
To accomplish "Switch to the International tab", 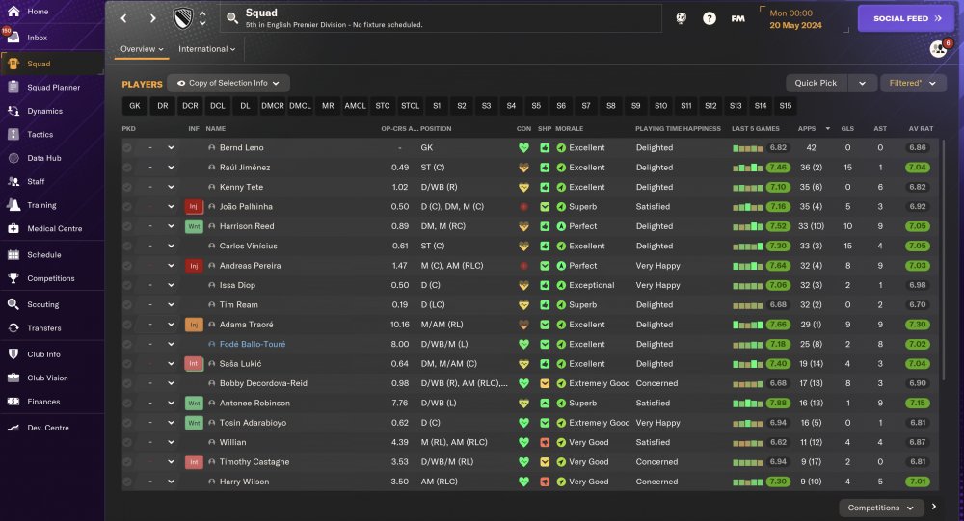I will 206,48.
